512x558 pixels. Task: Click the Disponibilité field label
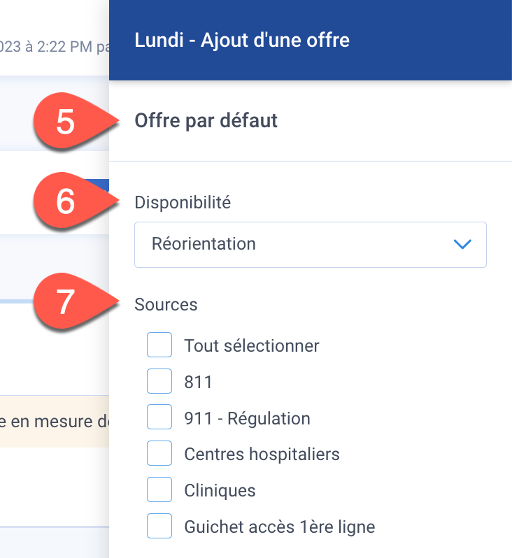(183, 203)
